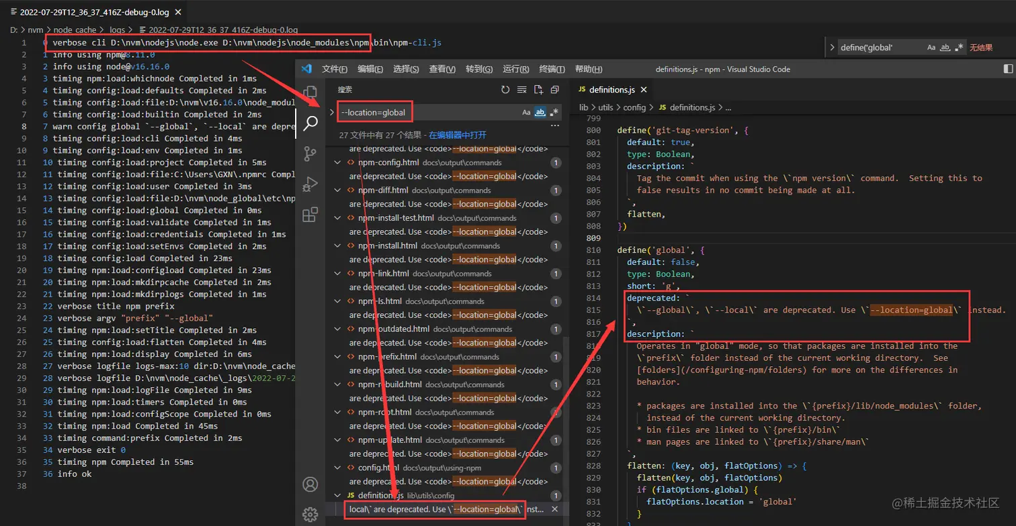
Task: Open the npm-update.html result file
Action: 390,440
